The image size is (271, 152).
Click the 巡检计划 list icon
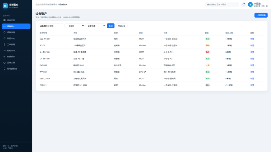pos(4,50)
